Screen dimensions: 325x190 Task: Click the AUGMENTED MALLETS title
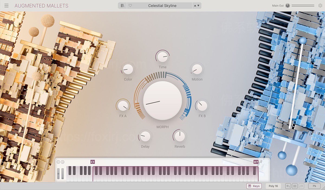(x=41, y=5)
